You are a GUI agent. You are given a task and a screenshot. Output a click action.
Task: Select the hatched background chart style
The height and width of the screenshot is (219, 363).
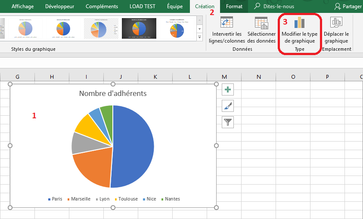[101, 28]
